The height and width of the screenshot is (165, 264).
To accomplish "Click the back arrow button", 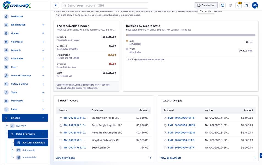I will pyautogui.click(x=56, y=5).
